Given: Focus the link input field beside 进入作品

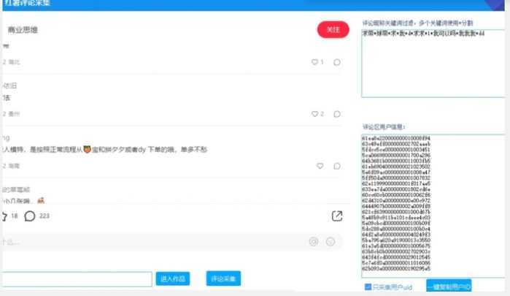Looking at the screenshot, I should [x=77, y=279].
